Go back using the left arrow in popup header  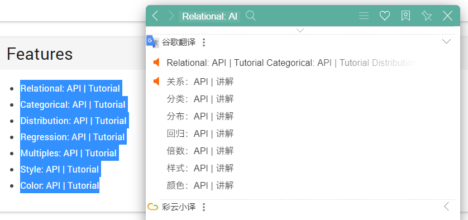pyautogui.click(x=155, y=16)
